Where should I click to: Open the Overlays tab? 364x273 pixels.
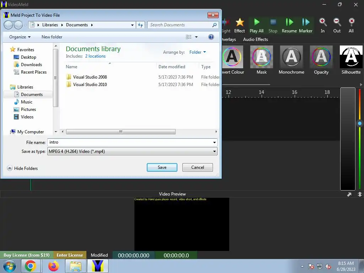coord(229,39)
